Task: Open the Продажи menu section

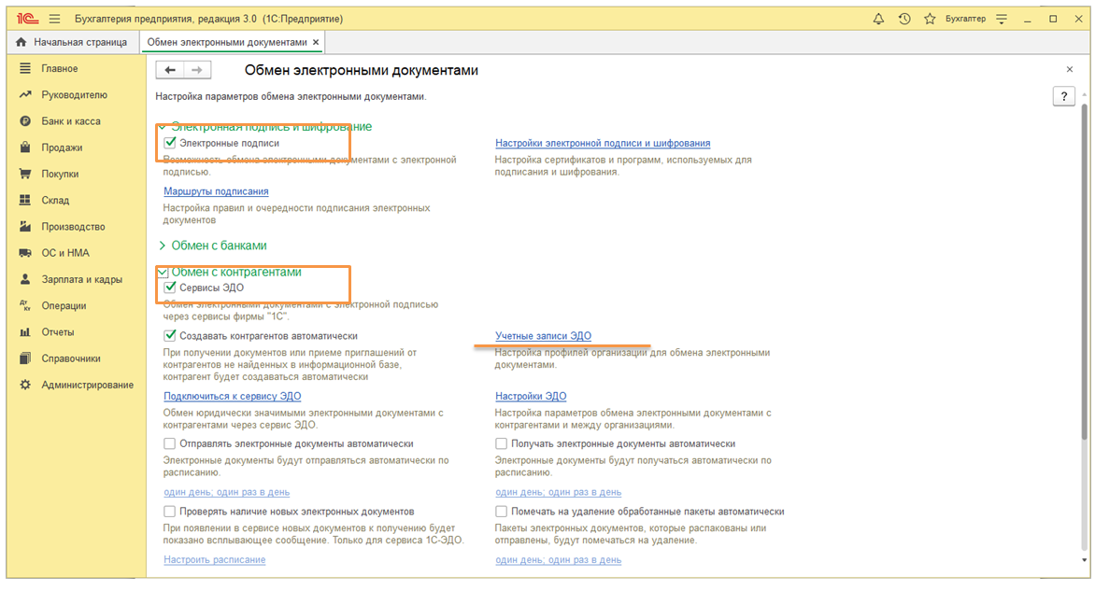Action: tap(62, 147)
